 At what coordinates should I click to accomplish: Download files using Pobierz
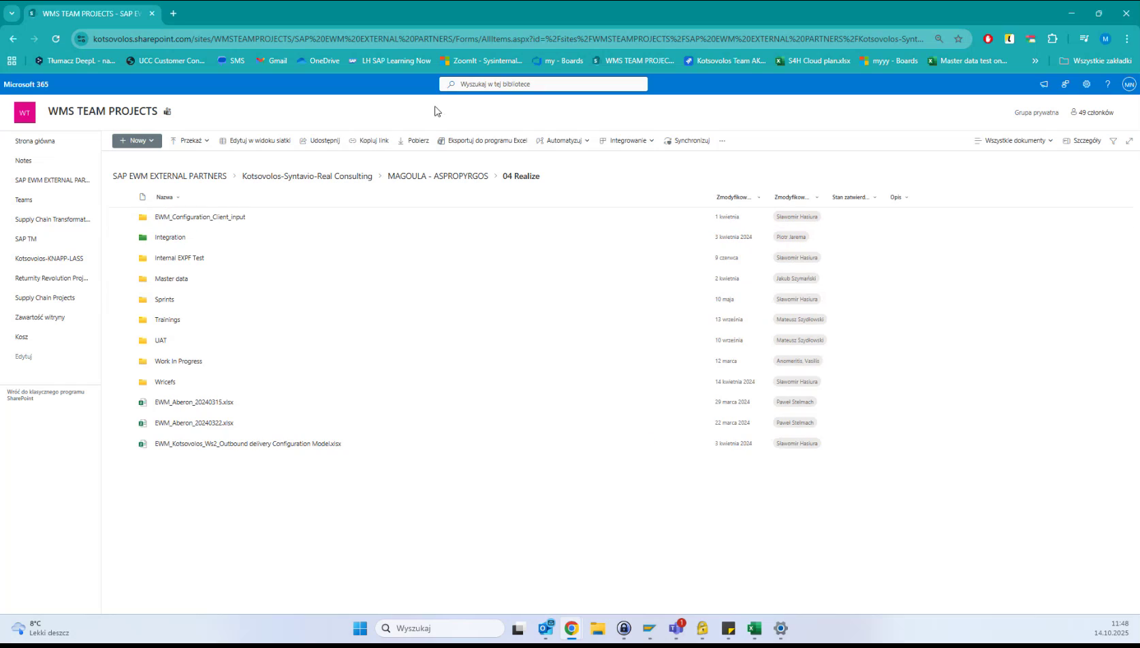tap(413, 140)
